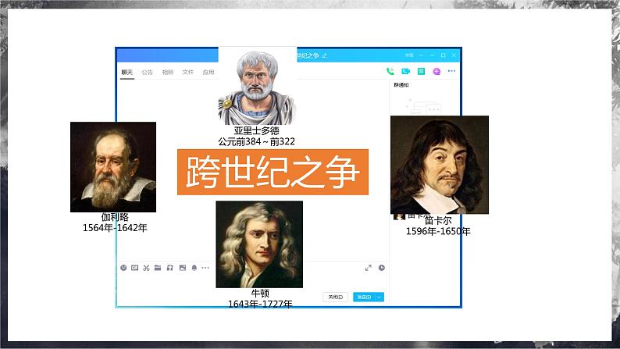Viewport: 620px width, 349px height.
Task: Open the 相册 tab
Action: click(168, 72)
